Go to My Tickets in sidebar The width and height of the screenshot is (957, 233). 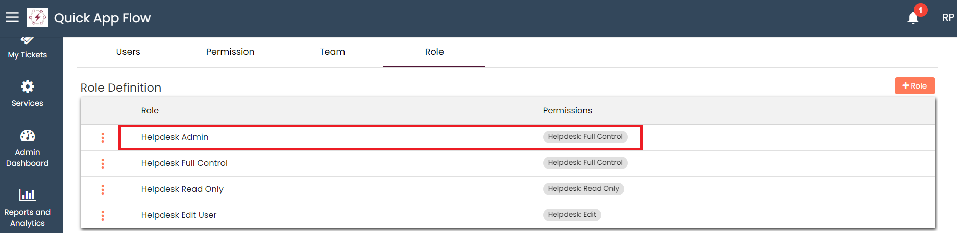[x=28, y=54]
